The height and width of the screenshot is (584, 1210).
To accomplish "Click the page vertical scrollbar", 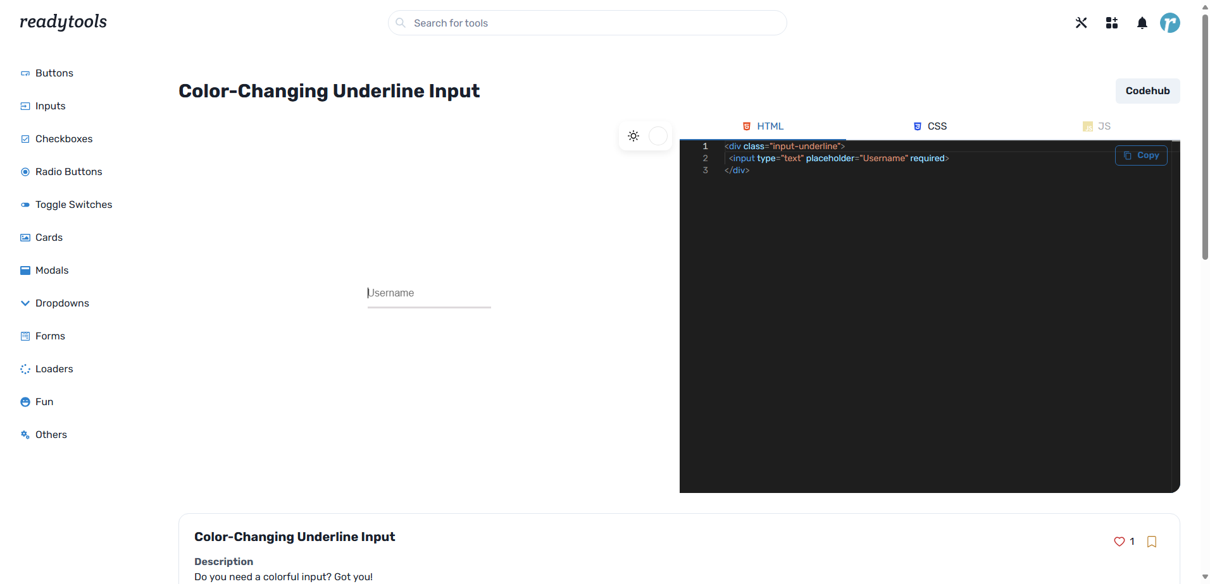I will pyautogui.click(x=1205, y=136).
